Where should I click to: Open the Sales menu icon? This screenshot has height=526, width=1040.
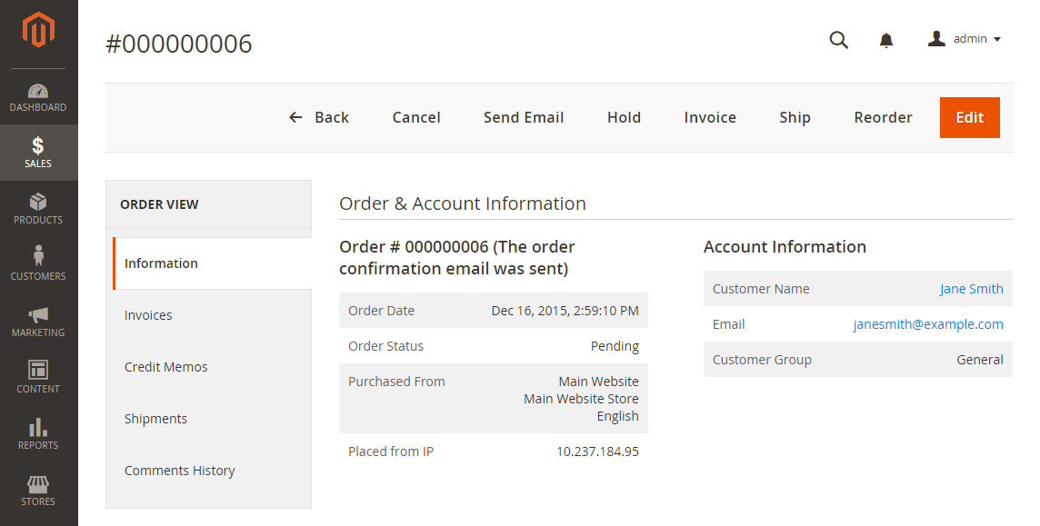tap(38, 145)
